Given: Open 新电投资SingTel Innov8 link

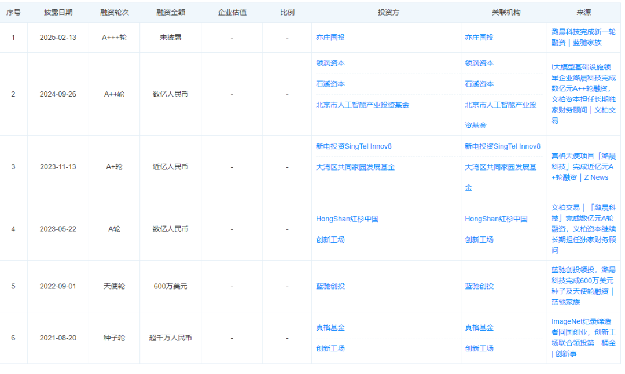Looking at the screenshot, I should click(x=352, y=146).
